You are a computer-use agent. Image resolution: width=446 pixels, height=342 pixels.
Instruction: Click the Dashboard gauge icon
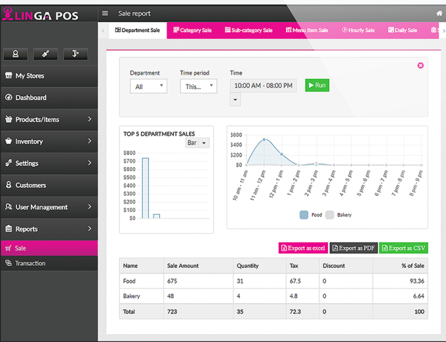(9, 97)
